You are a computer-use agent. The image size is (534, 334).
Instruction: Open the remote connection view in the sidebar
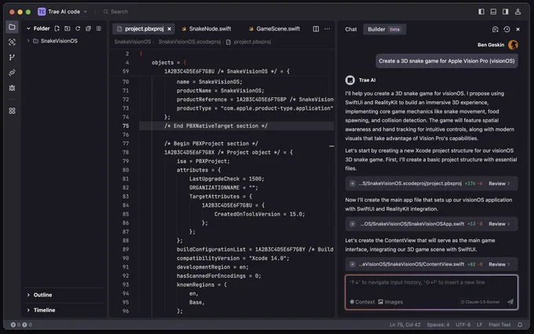click(x=12, y=72)
